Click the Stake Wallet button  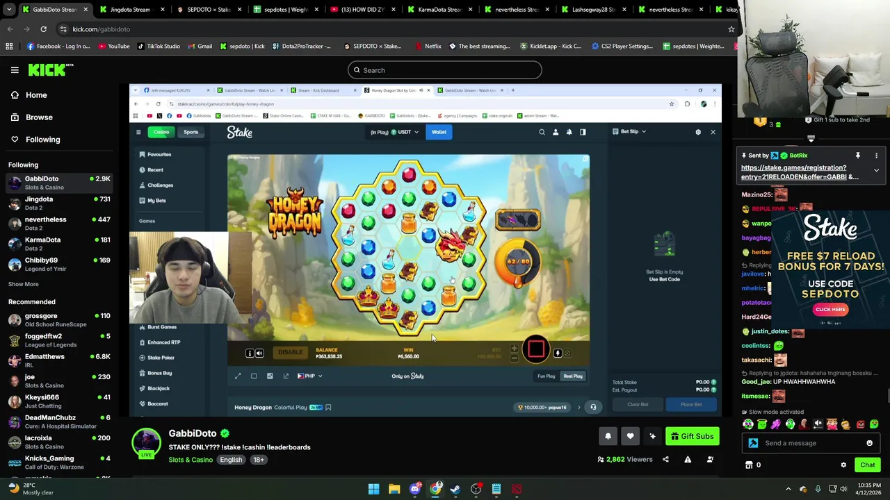[x=439, y=132]
